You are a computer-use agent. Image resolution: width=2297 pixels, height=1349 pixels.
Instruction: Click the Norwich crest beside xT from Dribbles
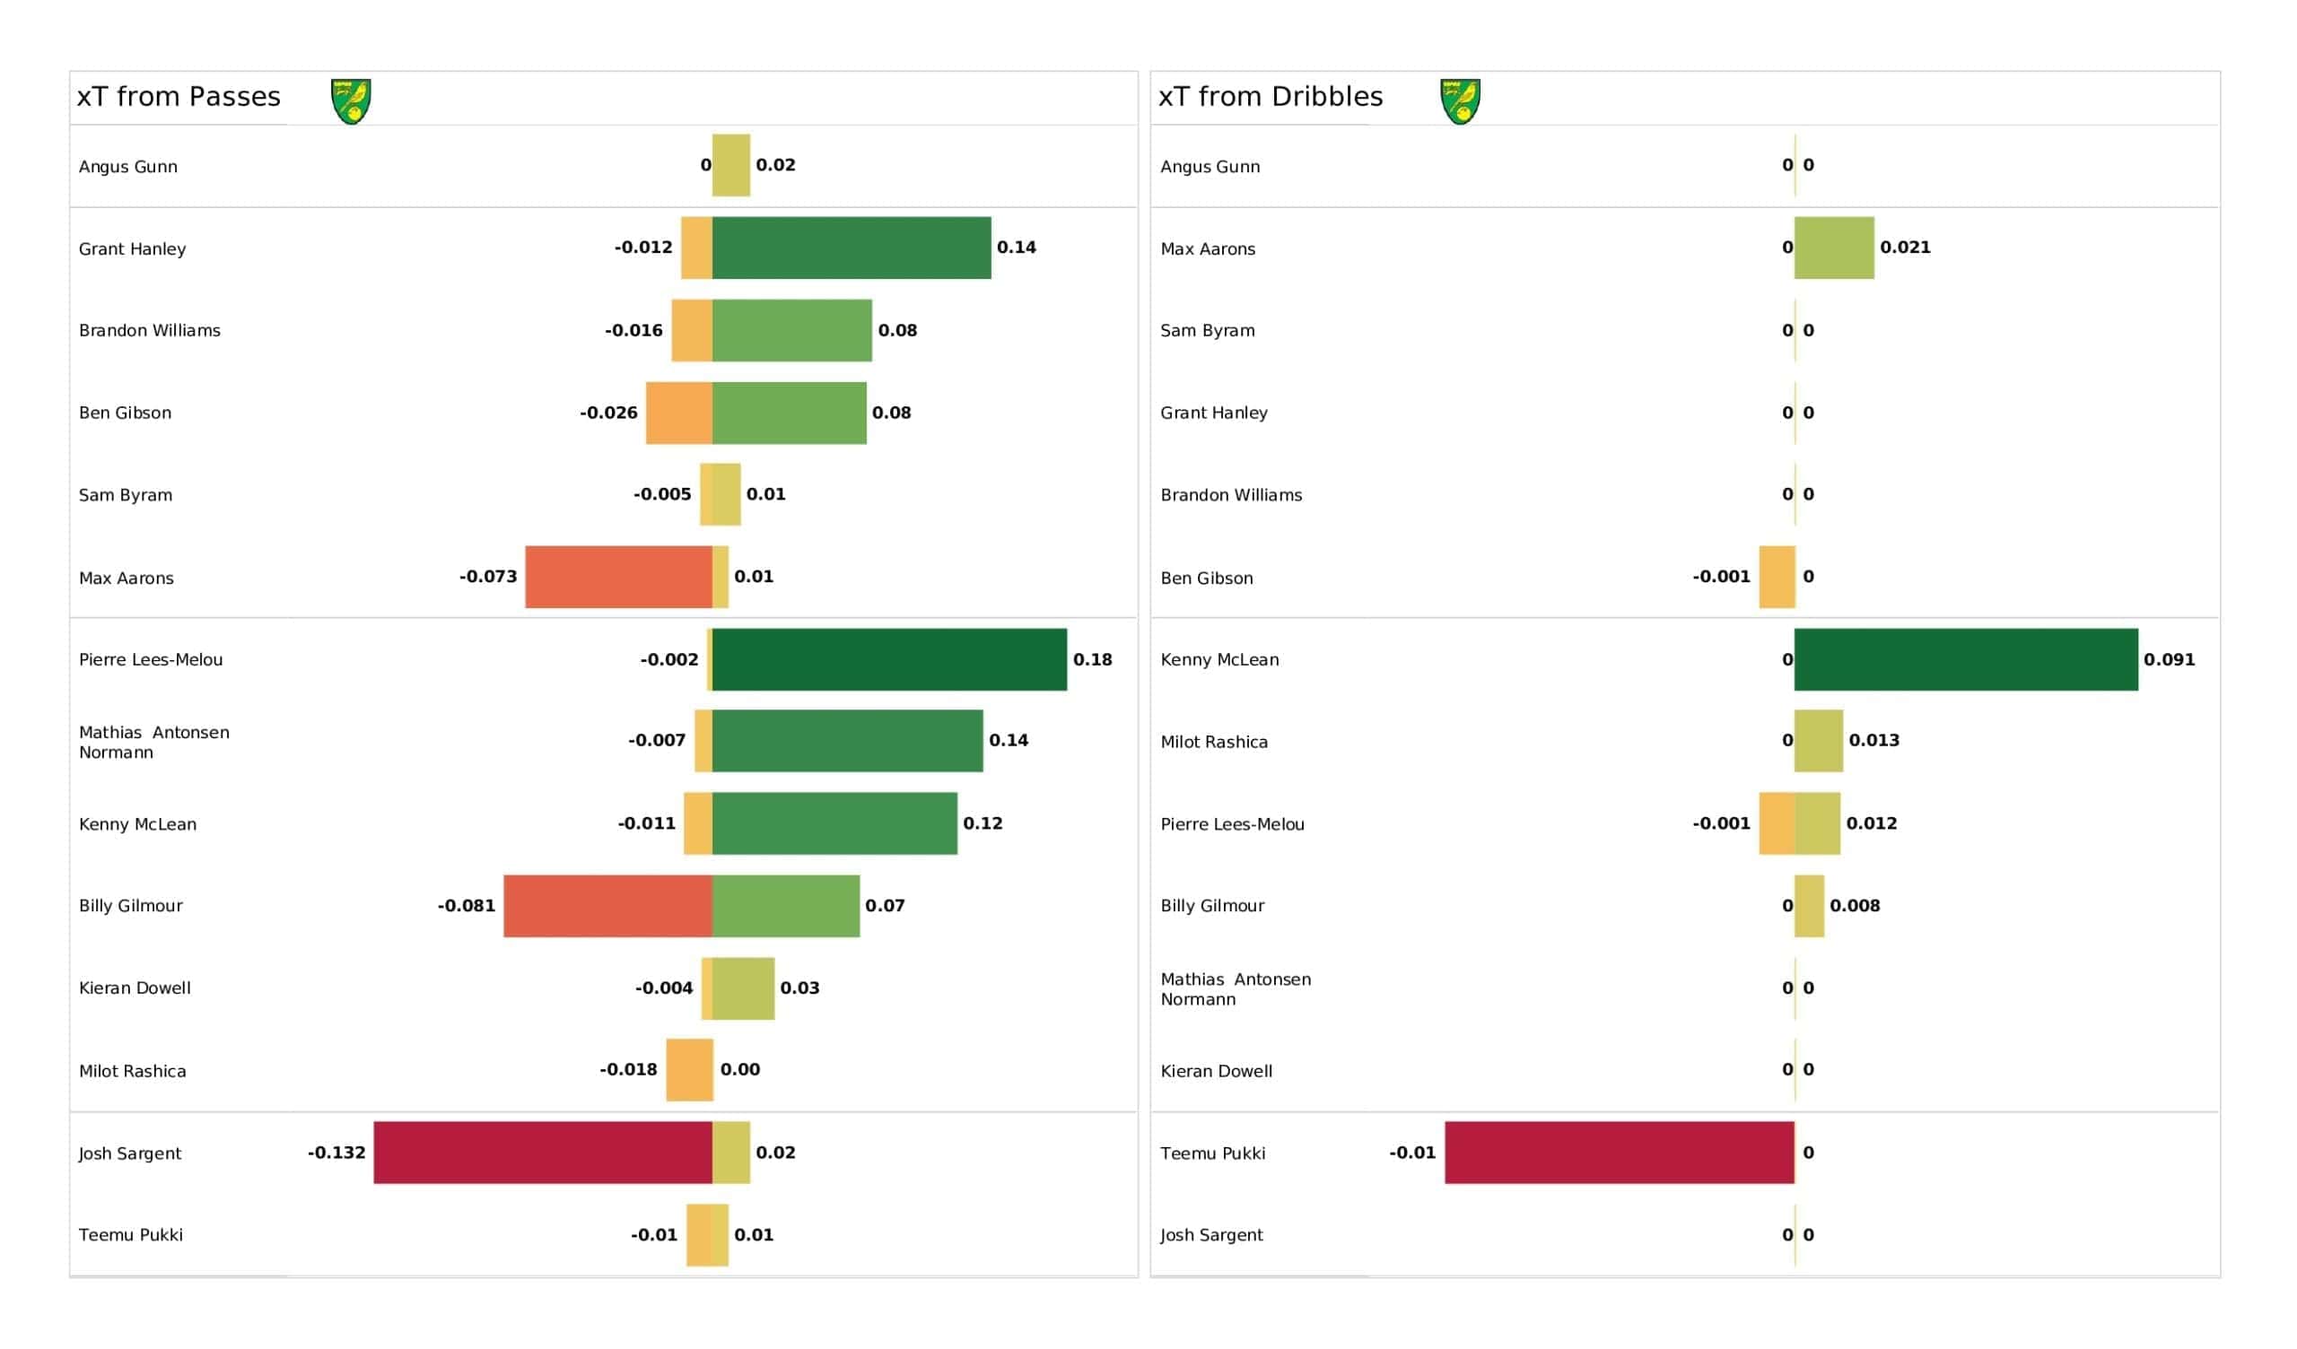1459,101
